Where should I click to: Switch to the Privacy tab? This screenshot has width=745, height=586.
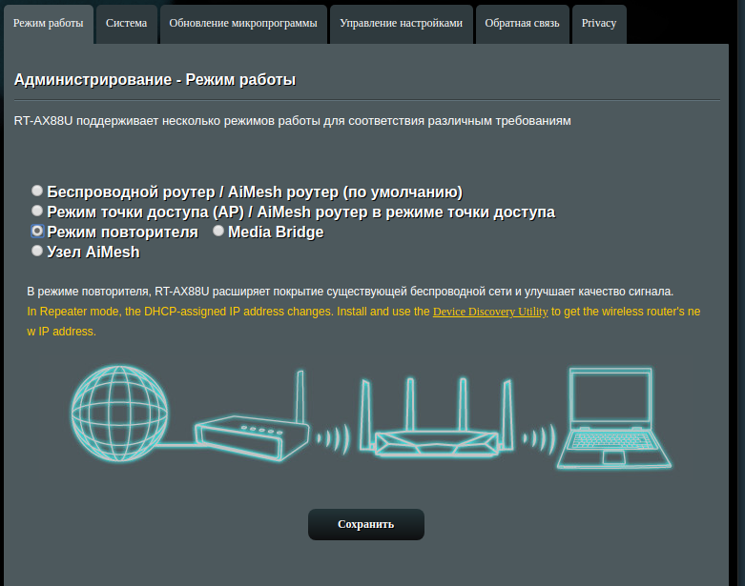point(599,24)
